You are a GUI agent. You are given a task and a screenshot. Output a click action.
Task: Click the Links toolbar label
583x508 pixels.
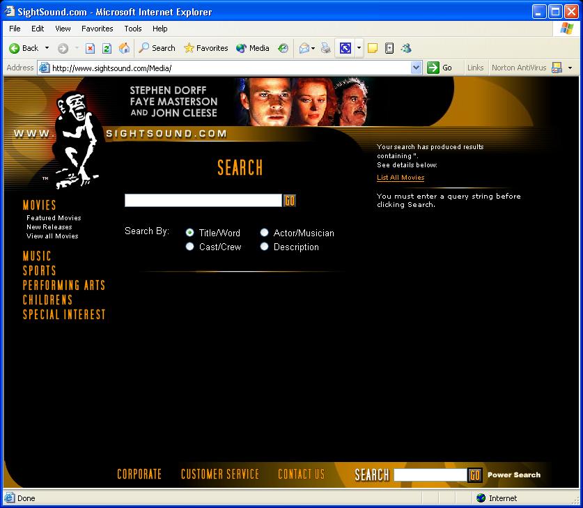[475, 68]
